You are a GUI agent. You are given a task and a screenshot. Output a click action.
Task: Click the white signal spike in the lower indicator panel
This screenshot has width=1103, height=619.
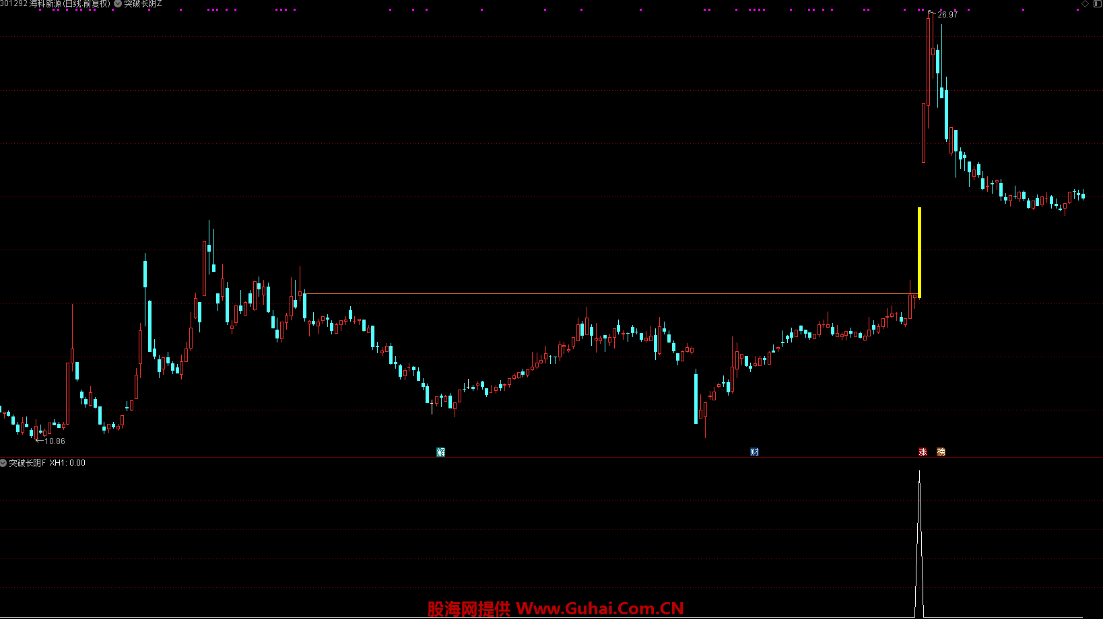coord(919,544)
